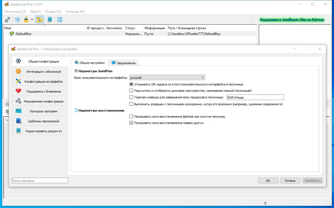The height and width of the screenshot is (208, 334).
Task: Expand the cleanup broom dropdown arrow
Action: pyautogui.click(x=32, y=20)
